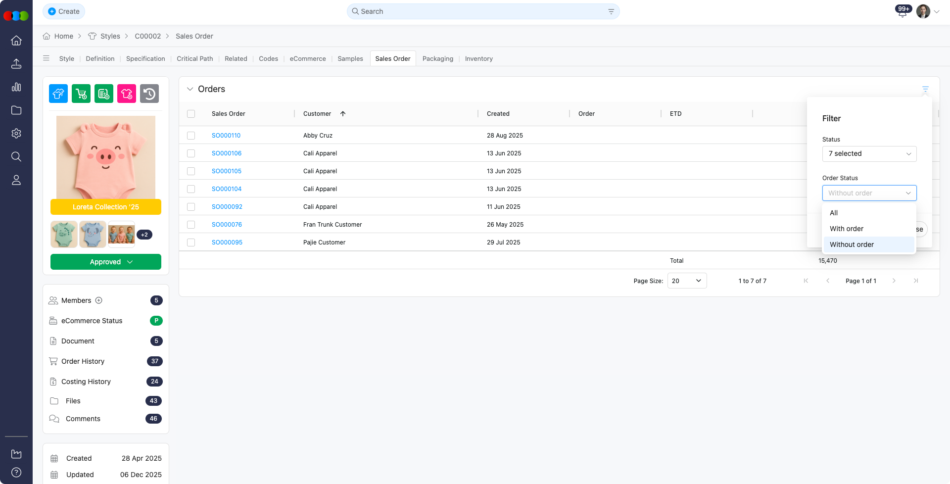Screen dimensions: 950x484
Task: Open the notifications bell icon
Action: (x=902, y=12)
